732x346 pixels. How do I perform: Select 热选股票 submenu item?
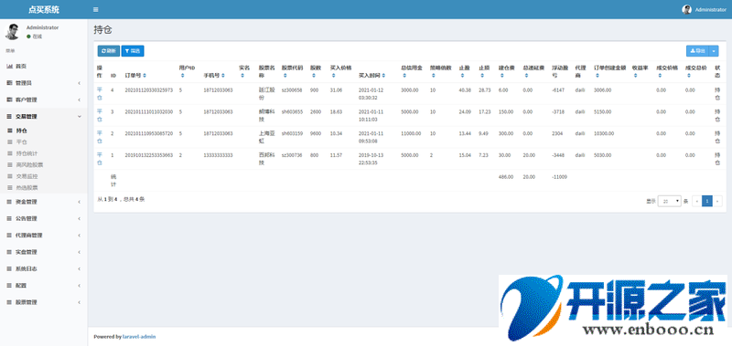(x=43, y=188)
